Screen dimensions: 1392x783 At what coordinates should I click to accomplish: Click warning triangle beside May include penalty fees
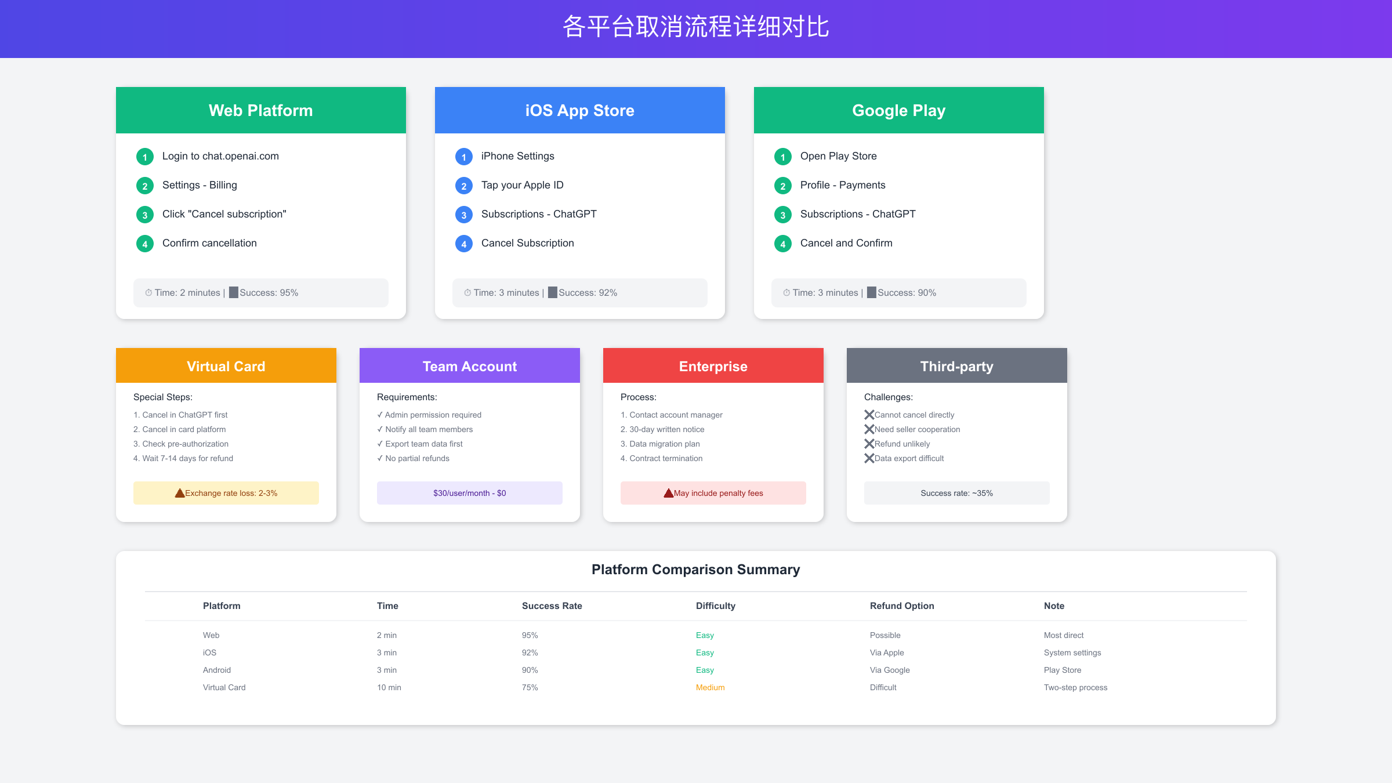(669, 493)
